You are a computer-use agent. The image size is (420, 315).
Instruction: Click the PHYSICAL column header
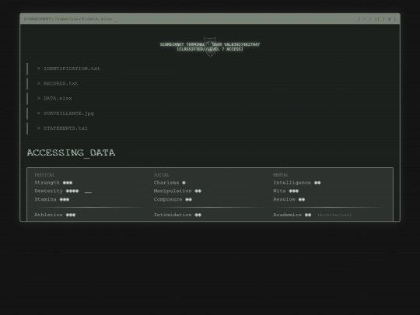(44, 175)
